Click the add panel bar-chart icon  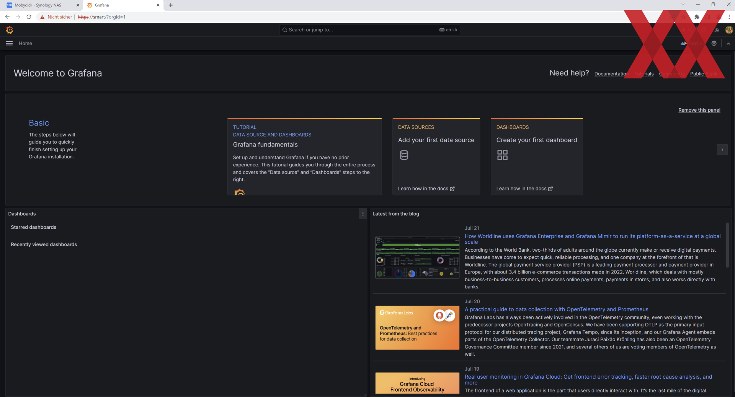tap(683, 43)
